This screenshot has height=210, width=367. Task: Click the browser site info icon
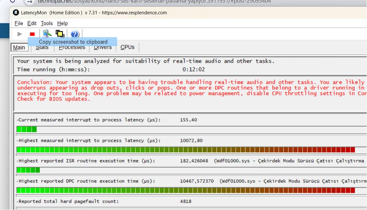(30, 1)
